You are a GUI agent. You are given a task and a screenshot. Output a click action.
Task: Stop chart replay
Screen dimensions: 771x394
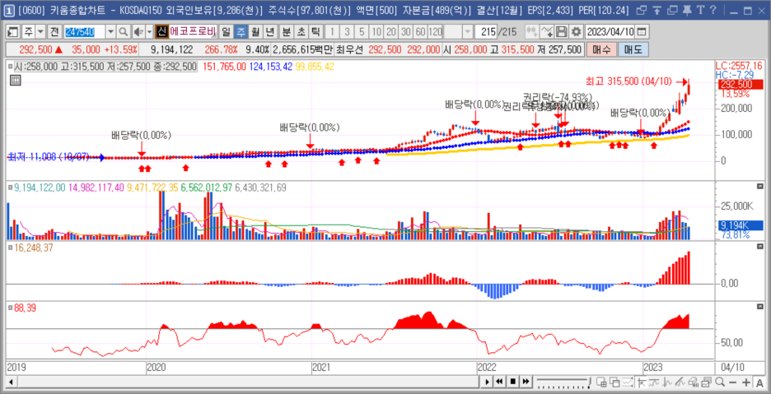coord(512,382)
